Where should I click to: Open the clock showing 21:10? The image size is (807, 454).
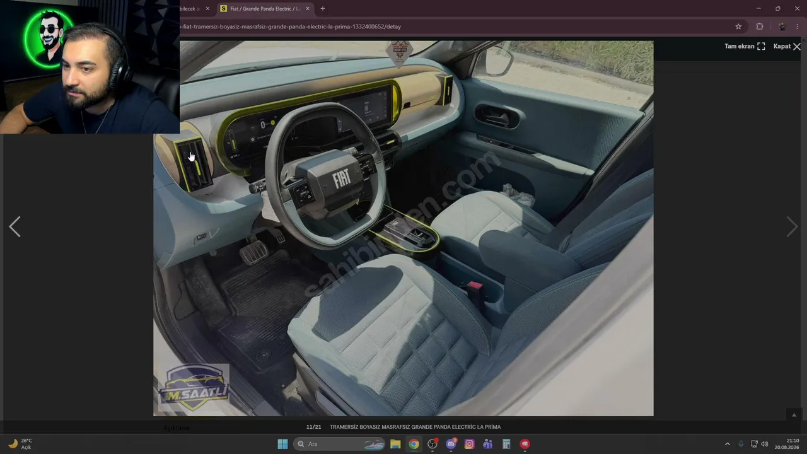tap(787, 444)
